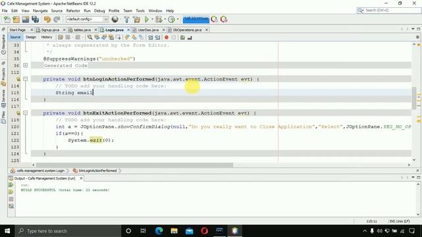The height and width of the screenshot is (237, 422).
Task: Open the Output panel tab list dropdown
Action: tap(413, 177)
